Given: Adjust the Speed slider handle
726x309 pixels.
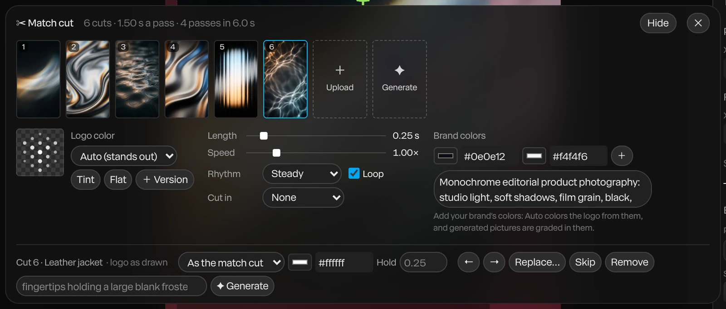Looking at the screenshot, I should point(276,153).
